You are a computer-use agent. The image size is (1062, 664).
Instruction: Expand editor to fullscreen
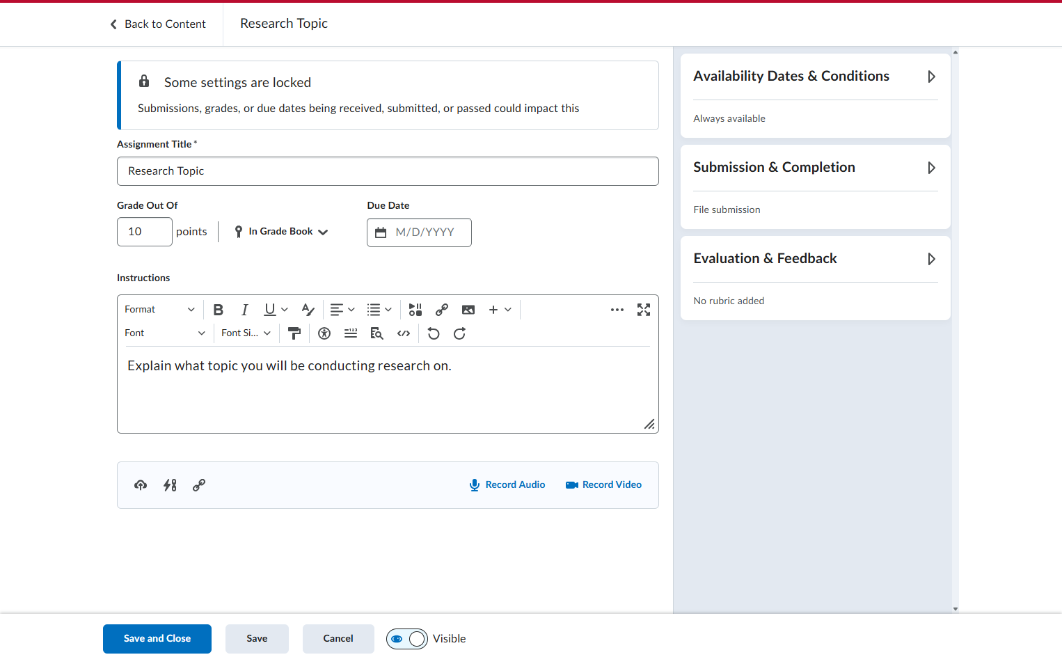pos(644,310)
